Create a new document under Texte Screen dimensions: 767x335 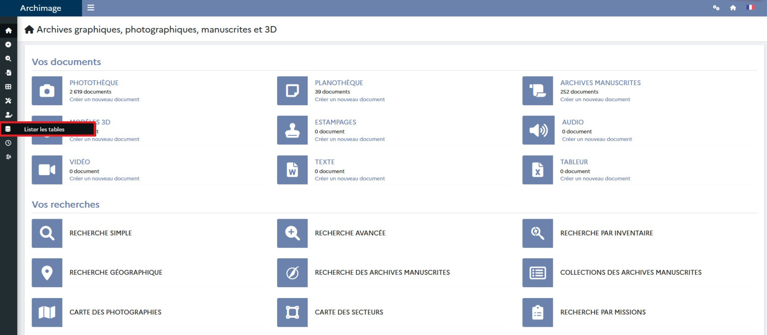point(350,179)
